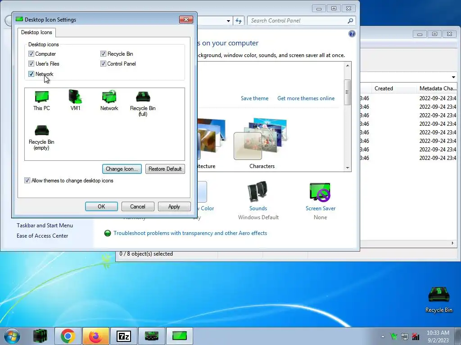Click the Restore Default button
This screenshot has width=461, height=345.
pyautogui.click(x=165, y=169)
